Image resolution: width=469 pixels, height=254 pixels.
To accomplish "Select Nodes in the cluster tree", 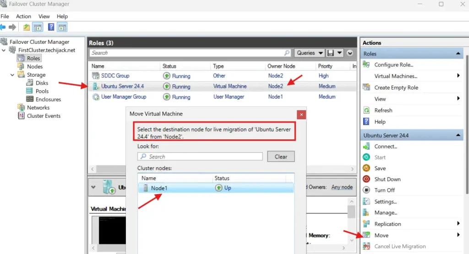I will (x=35, y=67).
